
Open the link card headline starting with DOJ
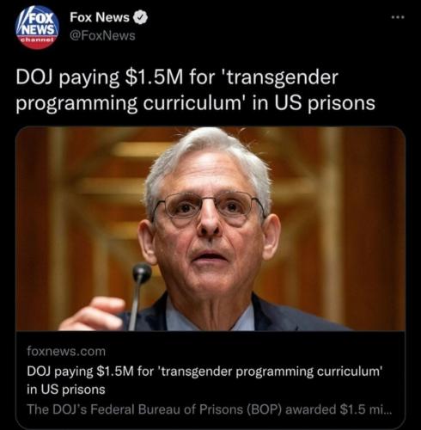pyautogui.click(x=204, y=380)
